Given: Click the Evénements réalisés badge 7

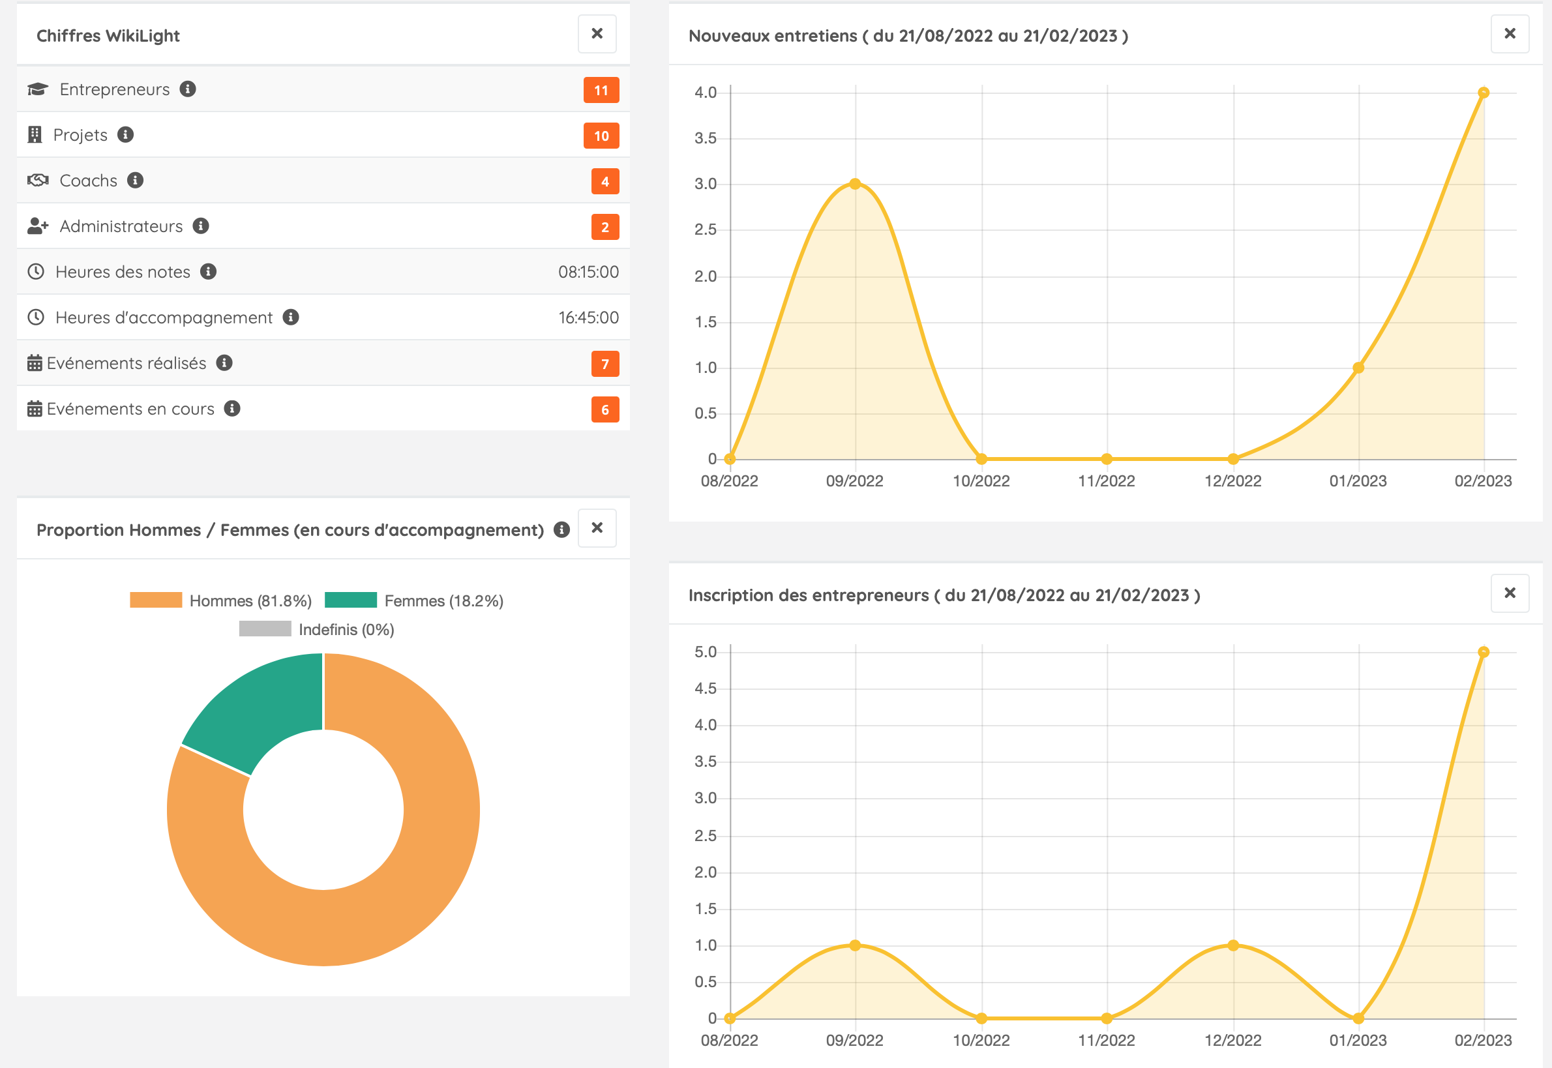Looking at the screenshot, I should [x=605, y=364].
